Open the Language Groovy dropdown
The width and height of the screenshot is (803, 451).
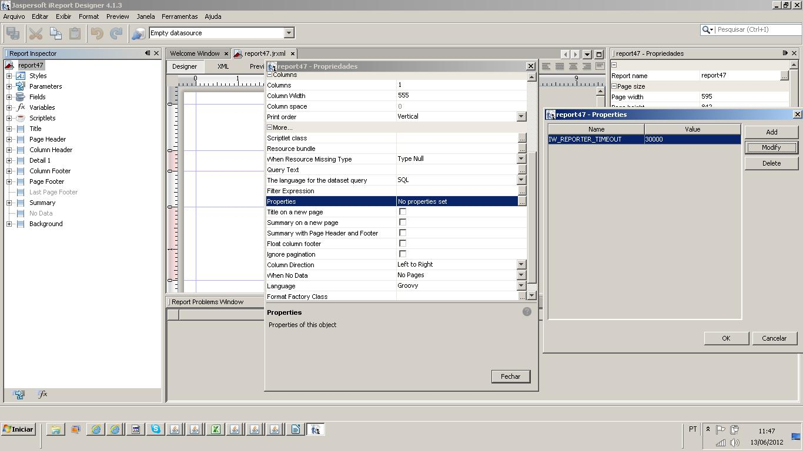click(x=521, y=286)
